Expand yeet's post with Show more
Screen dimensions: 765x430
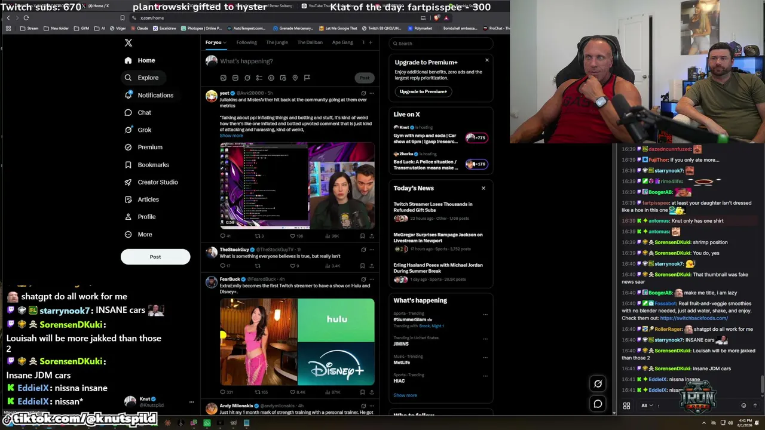click(x=231, y=136)
